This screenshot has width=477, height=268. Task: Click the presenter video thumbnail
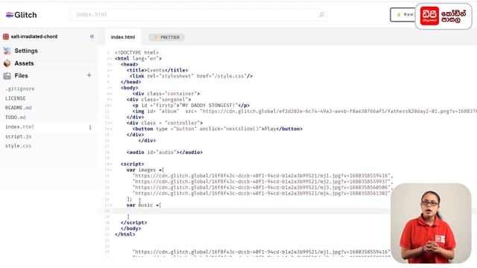click(x=431, y=223)
